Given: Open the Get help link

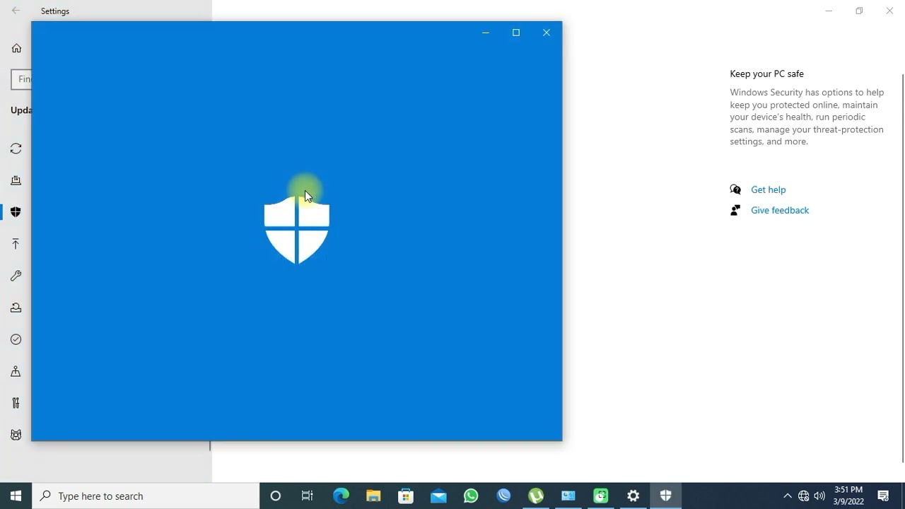Looking at the screenshot, I should 768,189.
